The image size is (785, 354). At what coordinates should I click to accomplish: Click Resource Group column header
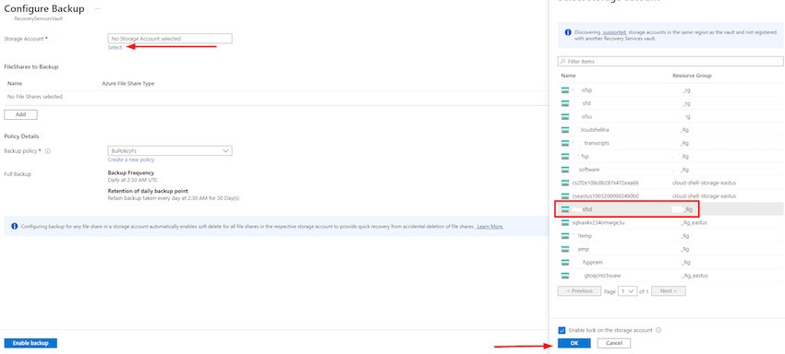692,76
